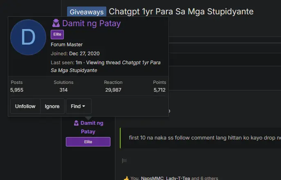
Task: Click the Solutions count 314
Action: click(x=63, y=90)
